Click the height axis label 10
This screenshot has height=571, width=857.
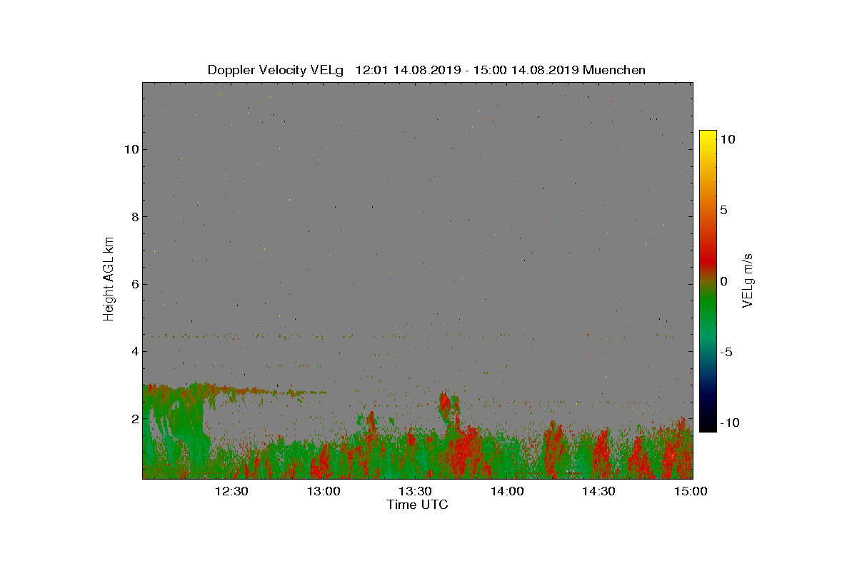[131, 149]
